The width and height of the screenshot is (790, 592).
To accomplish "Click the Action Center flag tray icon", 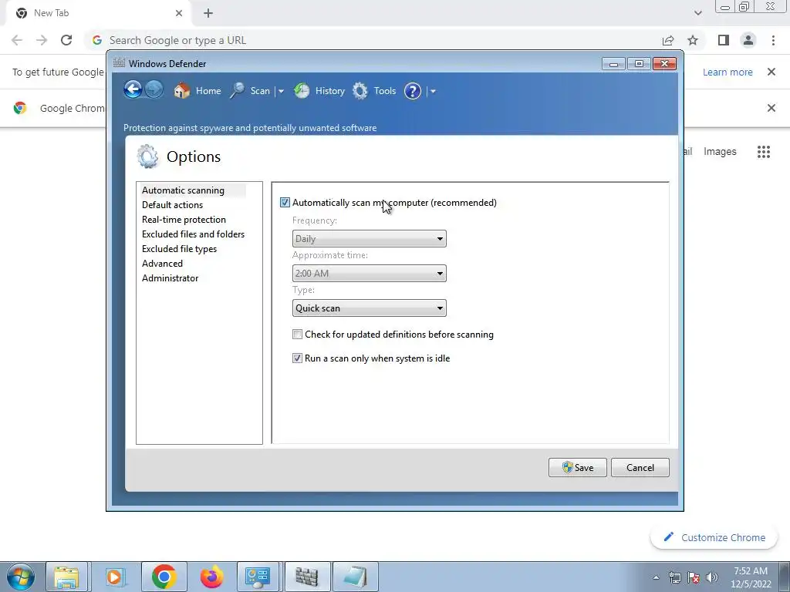I will pyautogui.click(x=694, y=577).
